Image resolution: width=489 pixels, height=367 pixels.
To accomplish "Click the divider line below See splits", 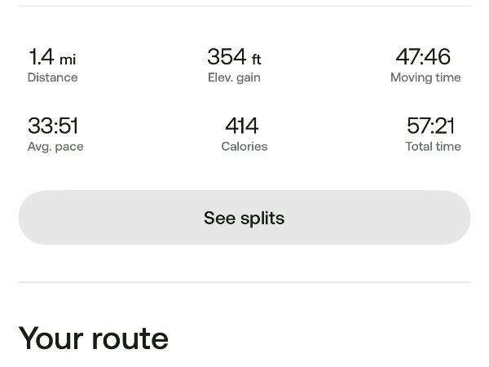I will 244,282.
